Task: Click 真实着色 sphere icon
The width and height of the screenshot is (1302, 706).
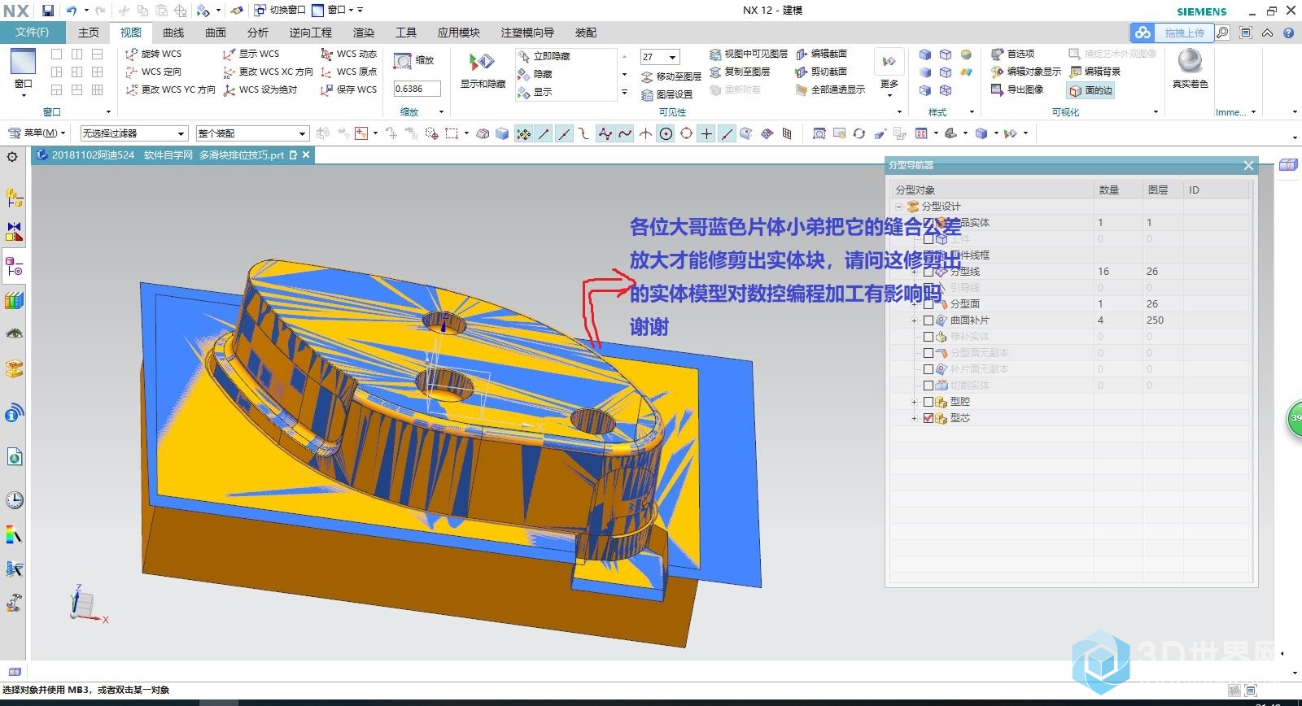Action: tap(1190, 61)
